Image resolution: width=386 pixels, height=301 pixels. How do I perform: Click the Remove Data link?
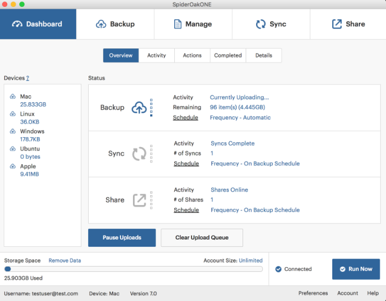click(65, 260)
